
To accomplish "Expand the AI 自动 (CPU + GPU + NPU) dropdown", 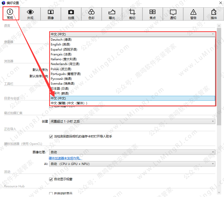I will pyautogui.click(x=132, y=164).
